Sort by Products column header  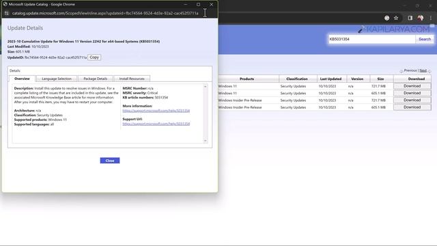246,79
